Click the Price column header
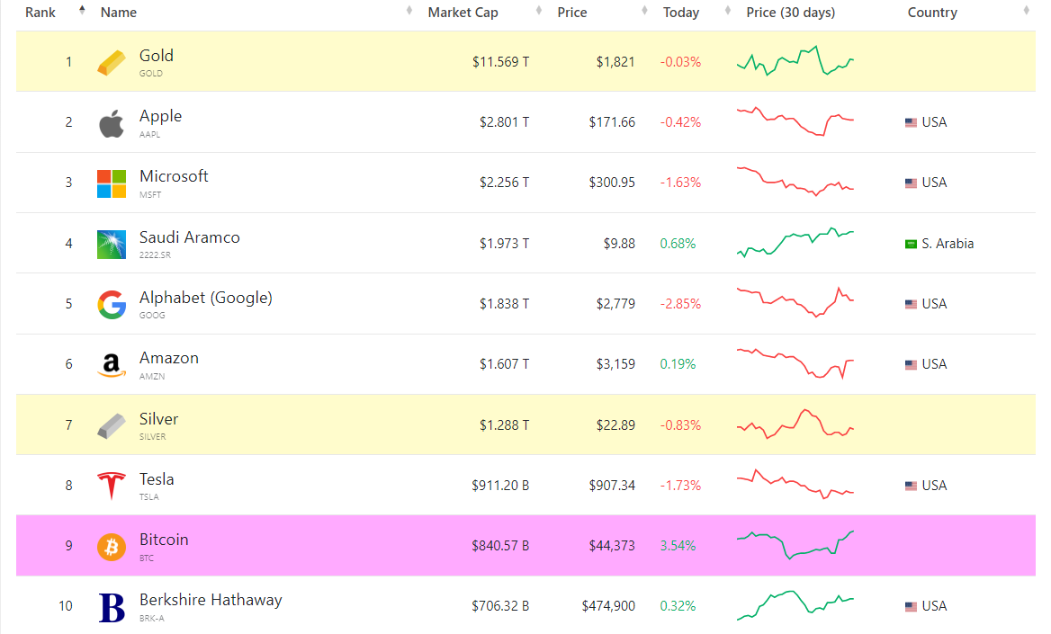 pyautogui.click(x=571, y=12)
